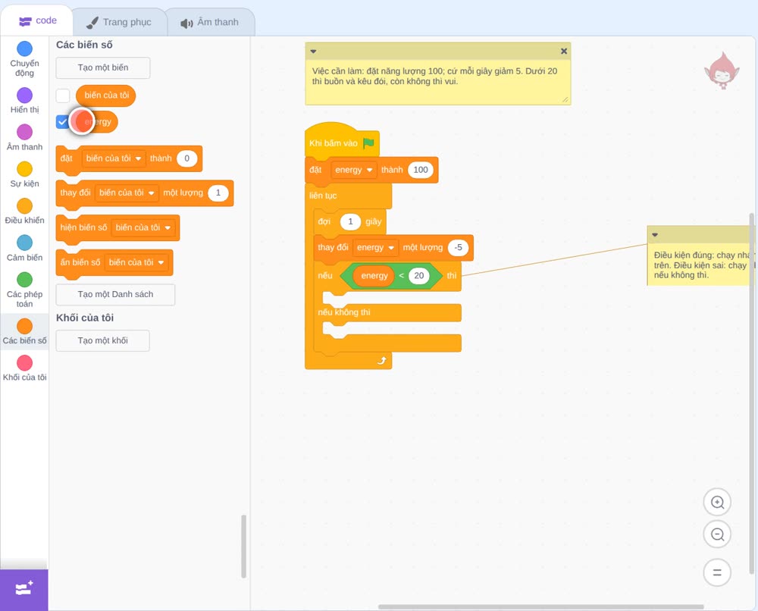Collapse the task comment using its arrow
758x611 pixels.
313,51
